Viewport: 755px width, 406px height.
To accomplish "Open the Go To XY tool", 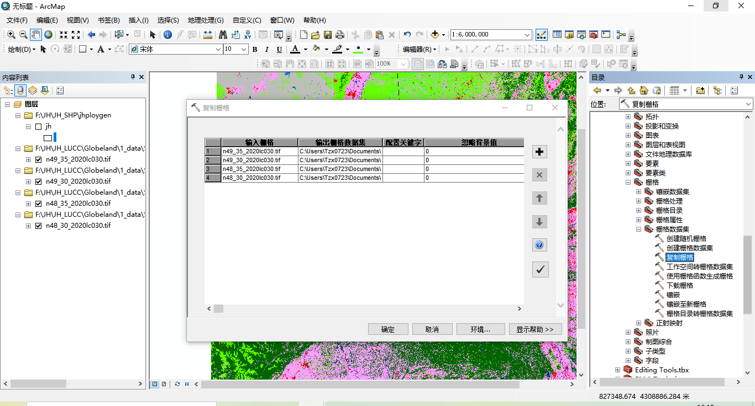I will pos(248,34).
